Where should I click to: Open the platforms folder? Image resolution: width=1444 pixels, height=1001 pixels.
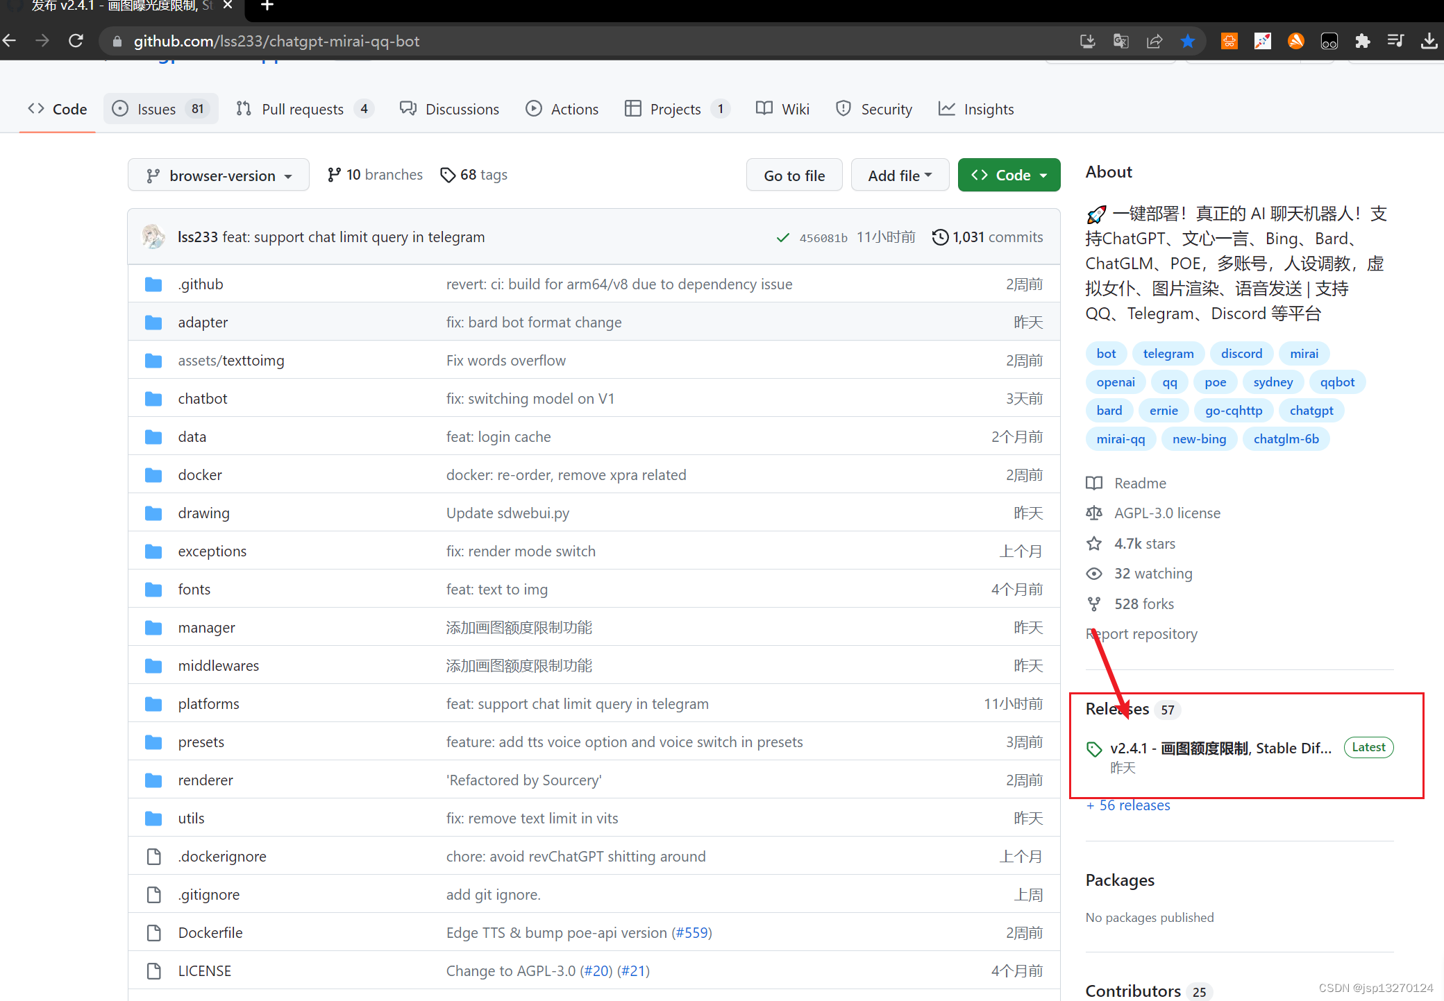pos(208,704)
